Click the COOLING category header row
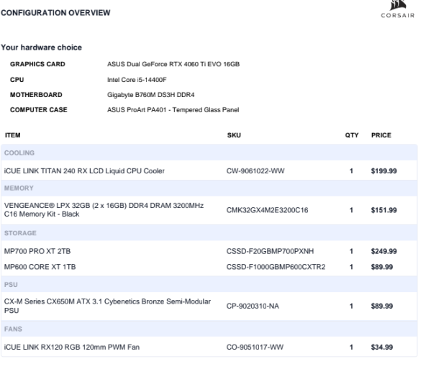Viewport: 431px width, 369px height. pos(209,152)
